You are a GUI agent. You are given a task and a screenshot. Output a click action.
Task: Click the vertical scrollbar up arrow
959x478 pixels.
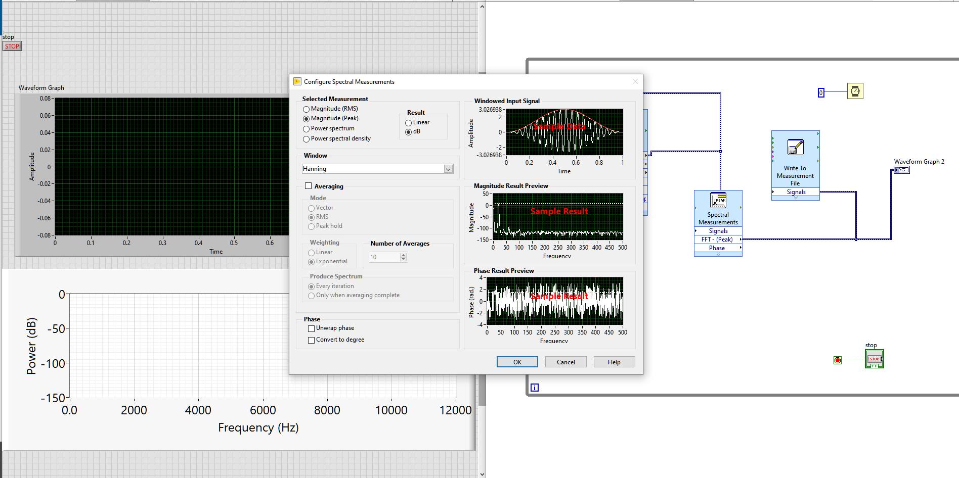coord(481,6)
